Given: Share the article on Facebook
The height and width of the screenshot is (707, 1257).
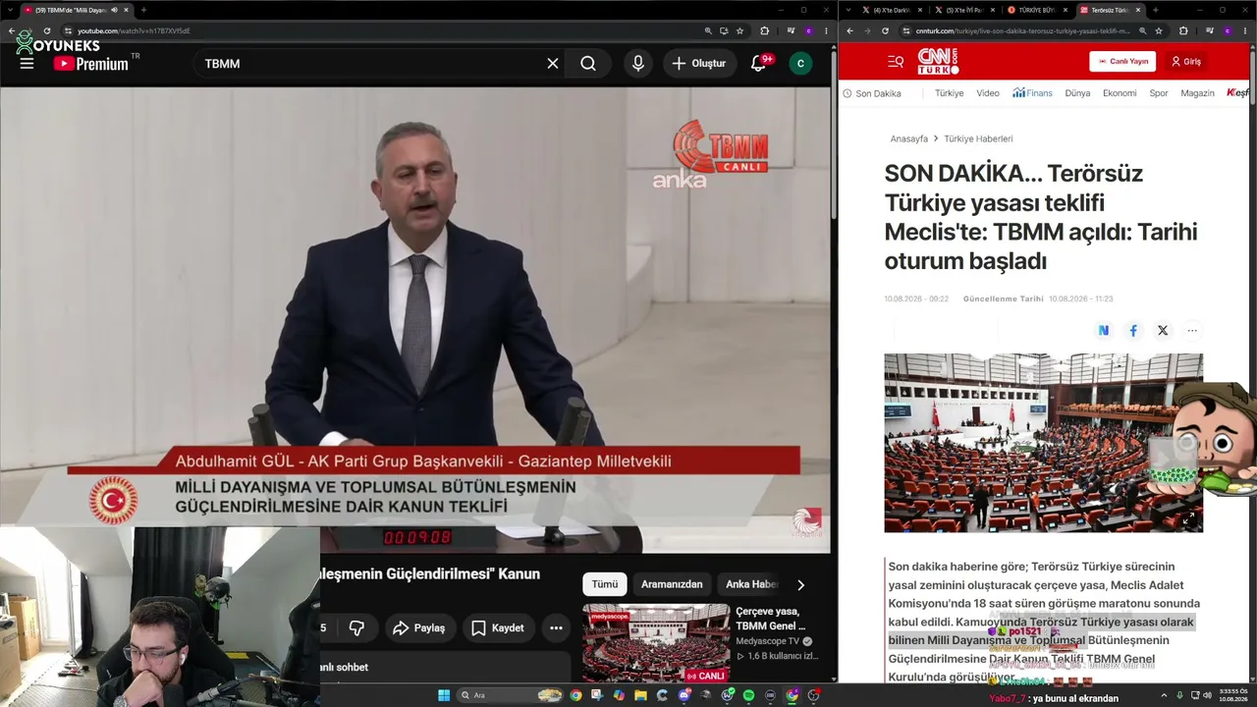Looking at the screenshot, I should (1133, 331).
